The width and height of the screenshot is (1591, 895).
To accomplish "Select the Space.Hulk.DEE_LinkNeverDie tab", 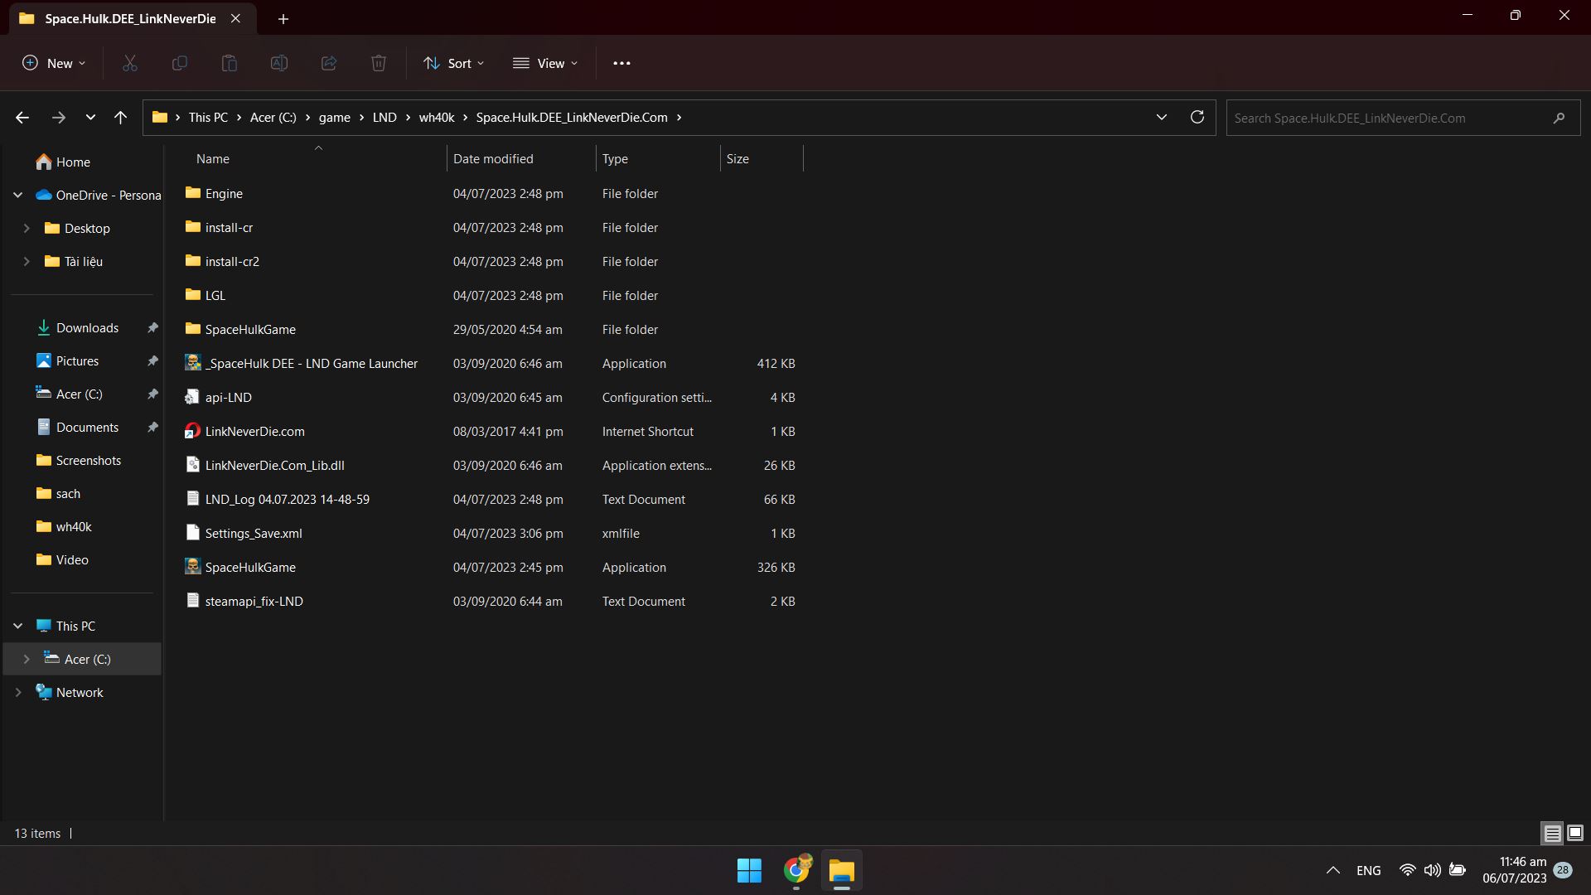I will (130, 18).
